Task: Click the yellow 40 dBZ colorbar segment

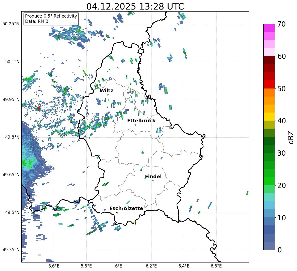Action: 269,117
